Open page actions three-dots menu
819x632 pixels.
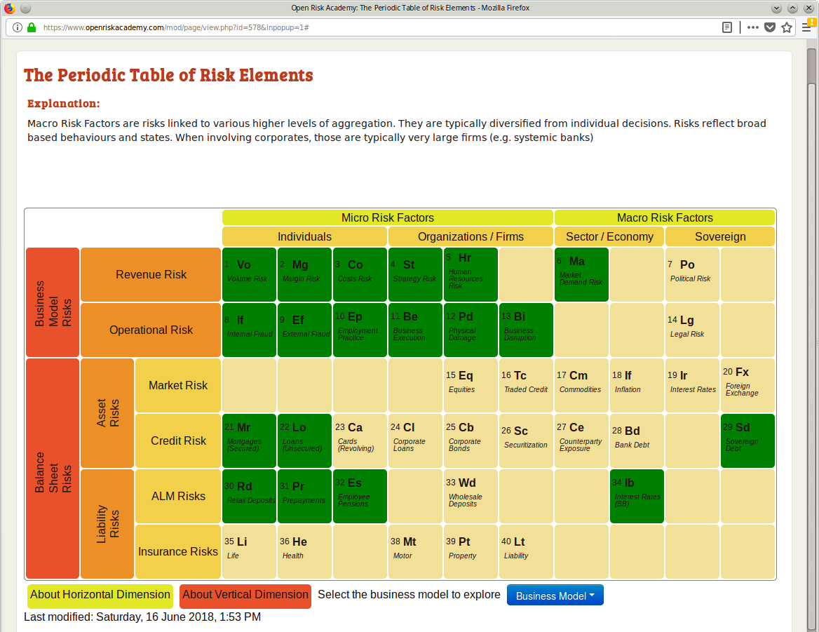pyautogui.click(x=752, y=27)
